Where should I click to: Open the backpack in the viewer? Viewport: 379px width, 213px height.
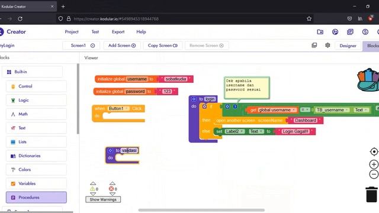click(368, 80)
